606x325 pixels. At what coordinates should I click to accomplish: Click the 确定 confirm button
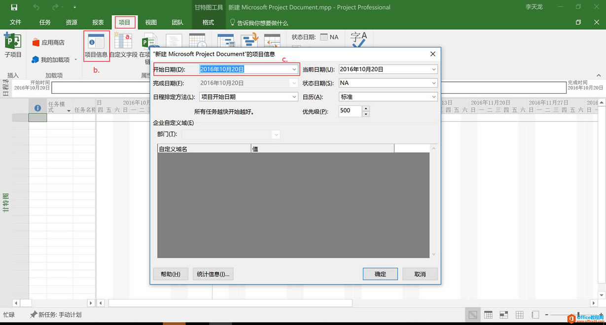[380, 274]
